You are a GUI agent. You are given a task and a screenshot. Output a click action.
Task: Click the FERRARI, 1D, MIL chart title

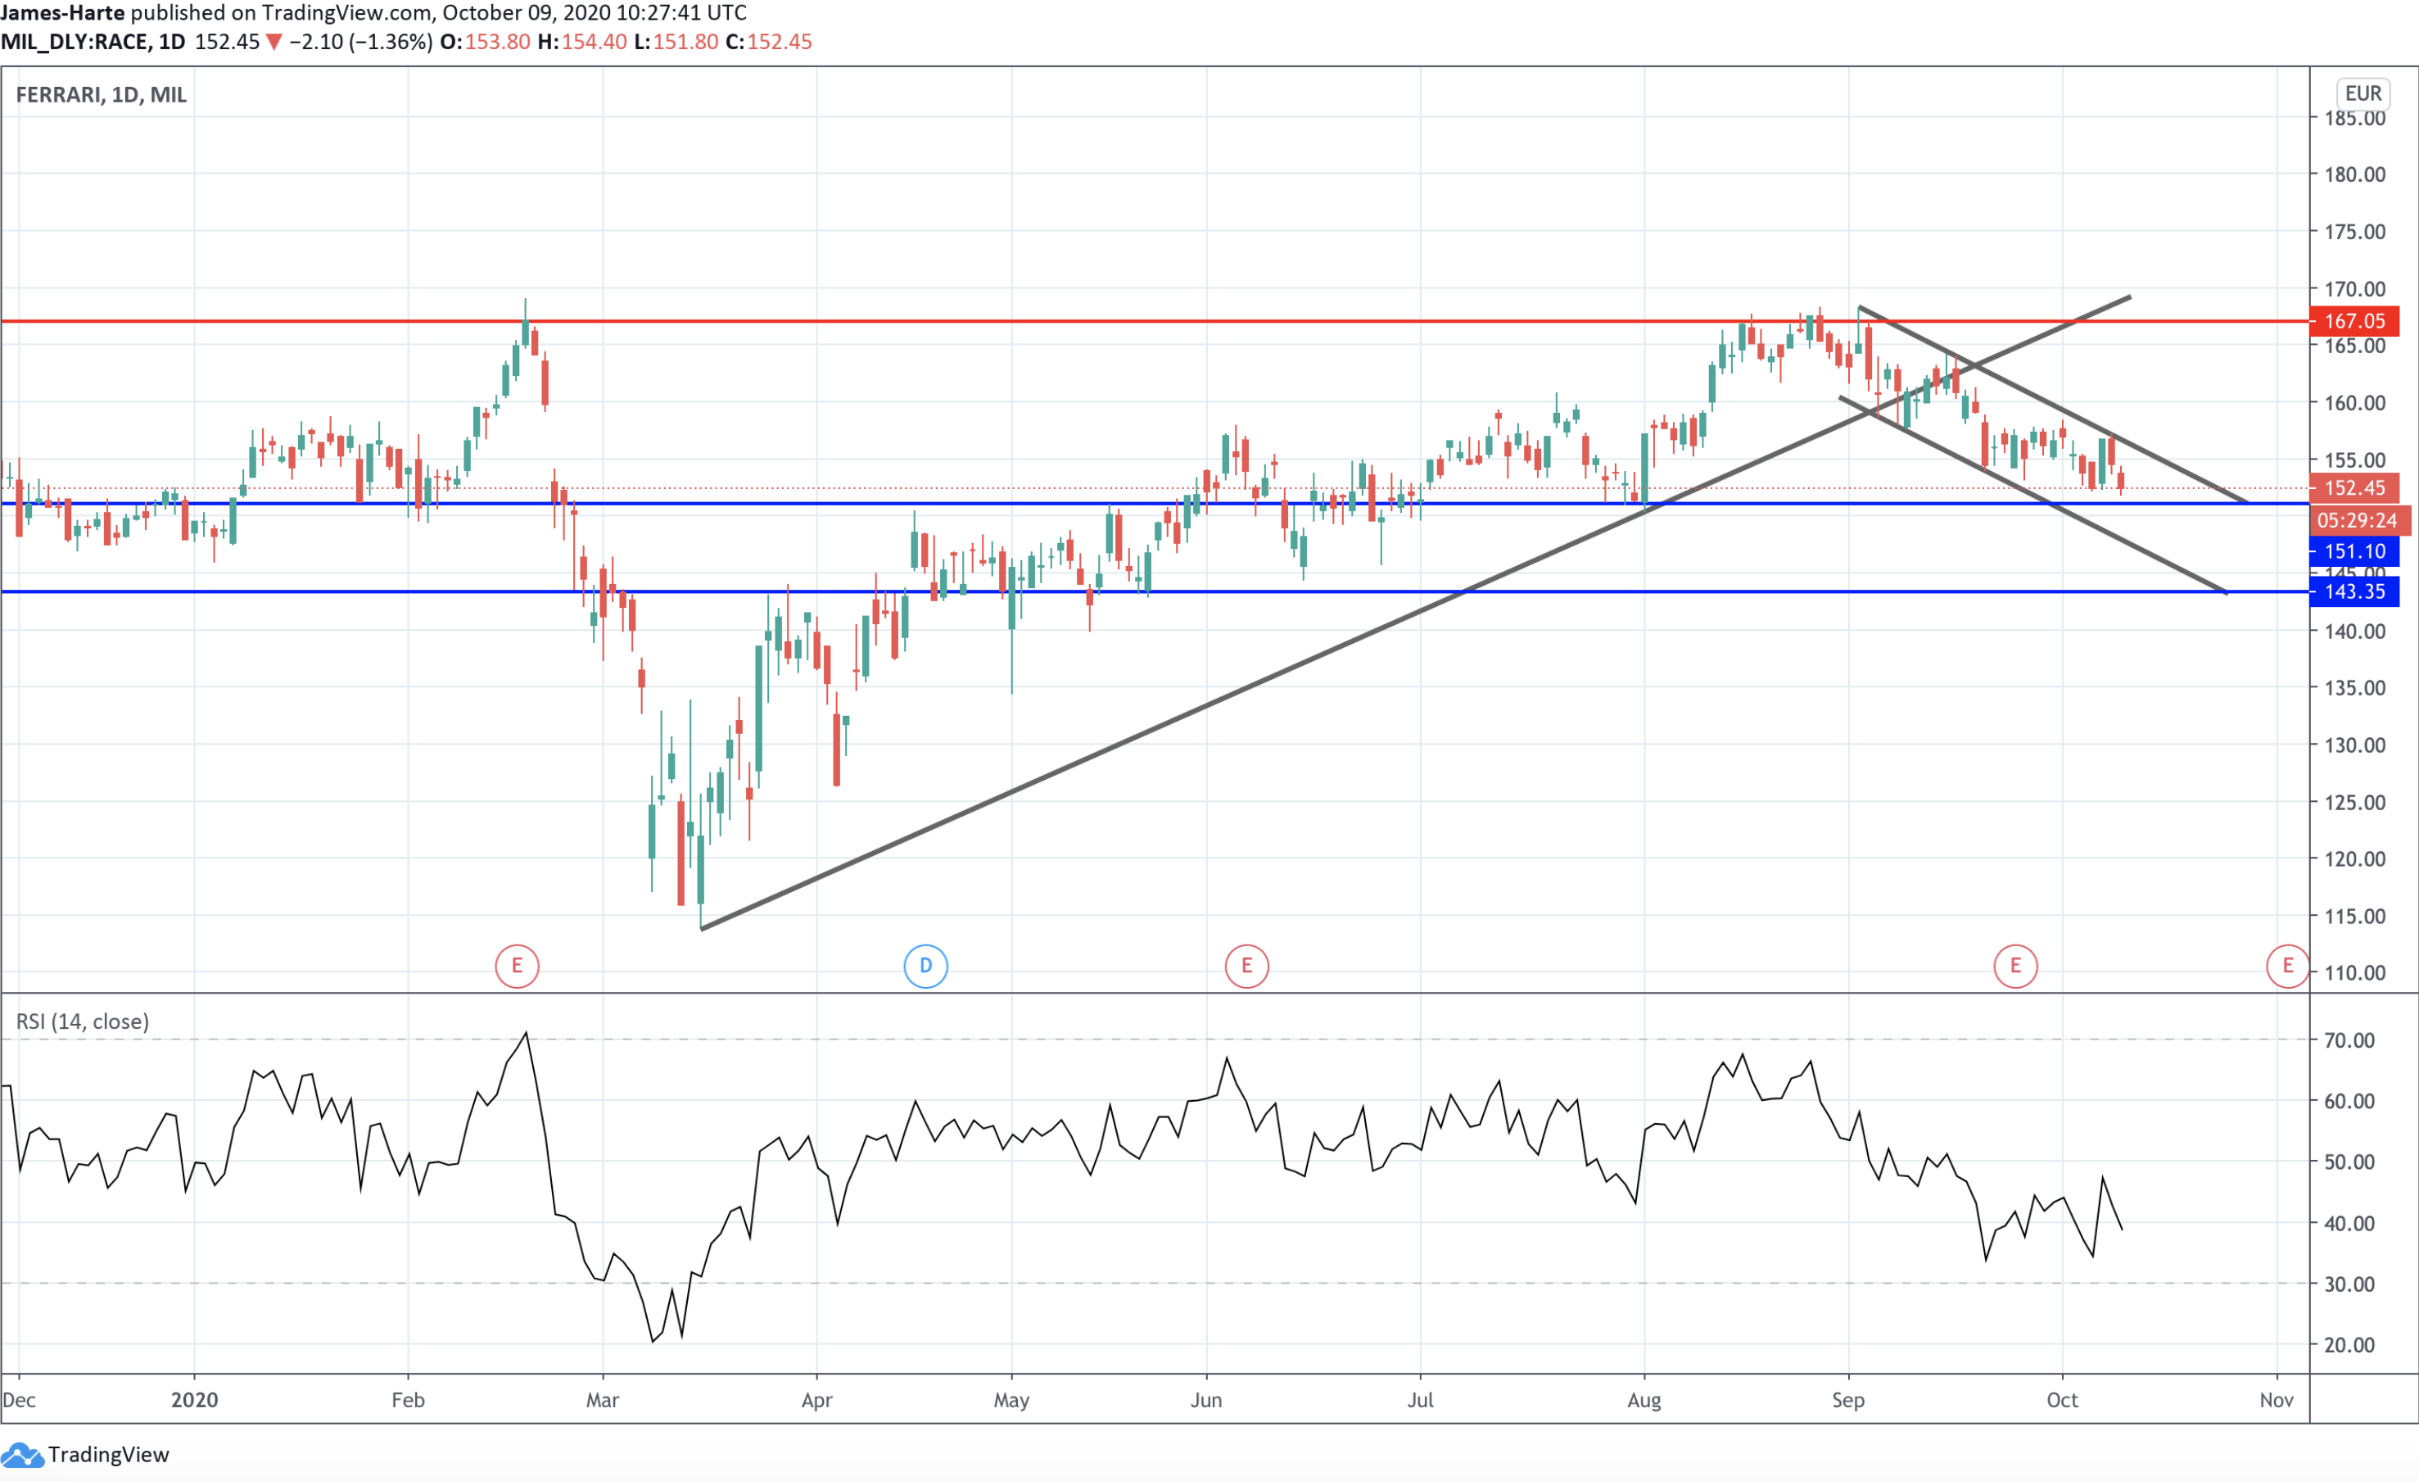(101, 94)
